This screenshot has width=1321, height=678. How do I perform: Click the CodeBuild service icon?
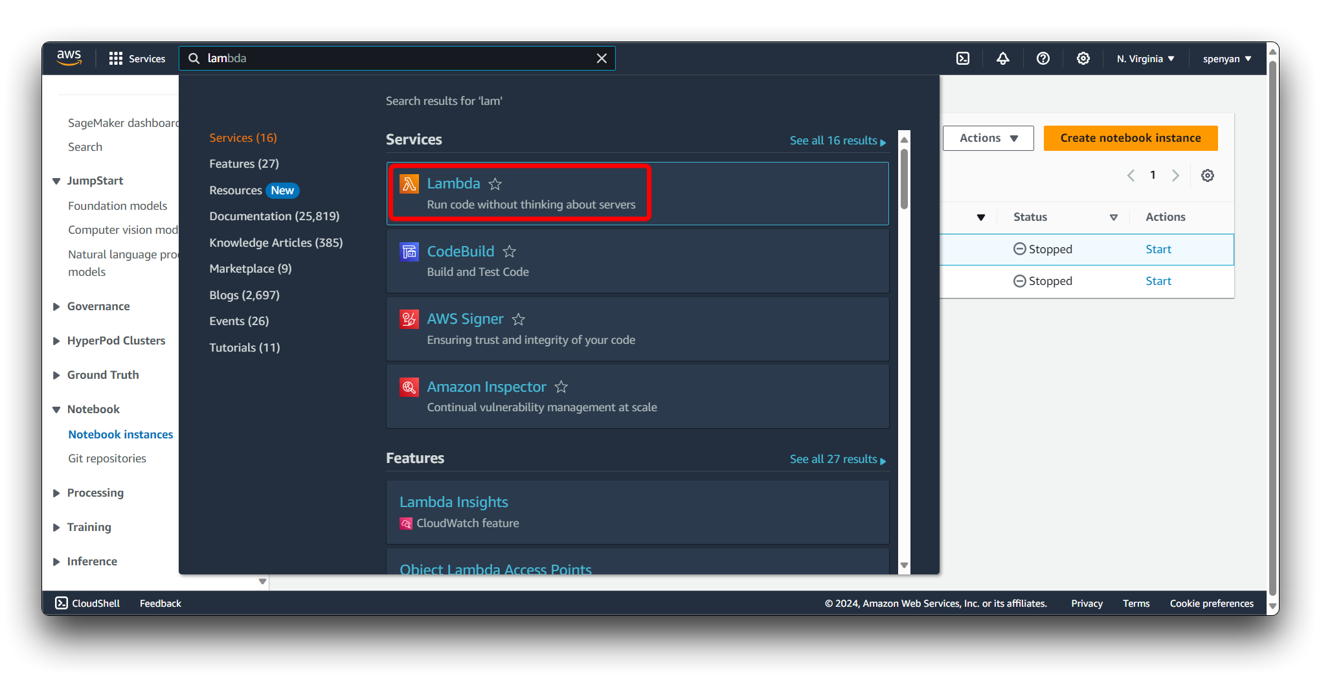pos(409,251)
